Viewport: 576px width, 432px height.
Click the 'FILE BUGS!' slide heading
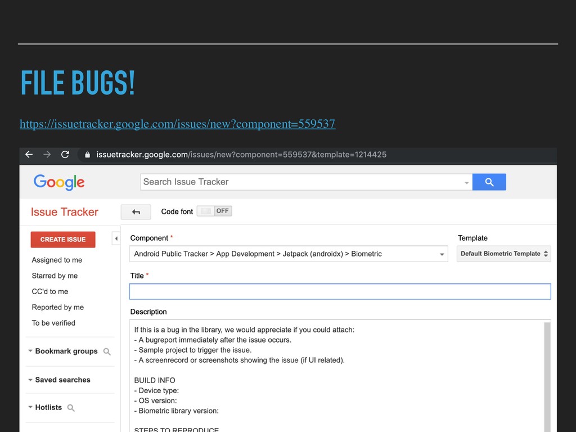click(x=78, y=83)
